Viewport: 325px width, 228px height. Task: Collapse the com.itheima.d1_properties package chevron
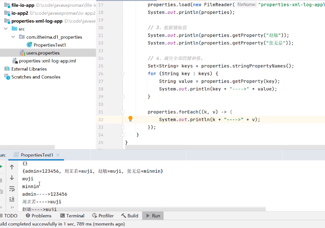pos(13,37)
